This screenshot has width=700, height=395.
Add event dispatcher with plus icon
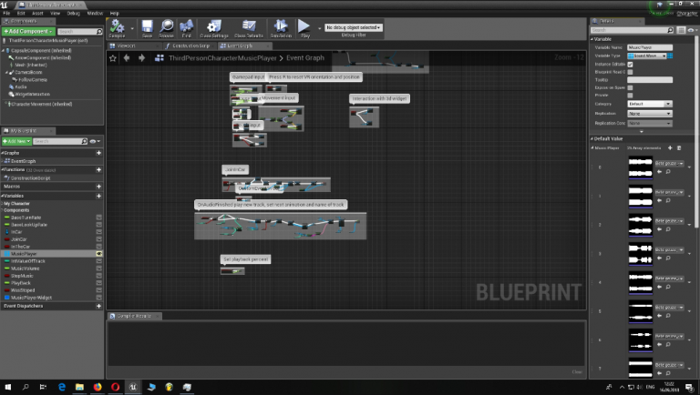(98, 306)
